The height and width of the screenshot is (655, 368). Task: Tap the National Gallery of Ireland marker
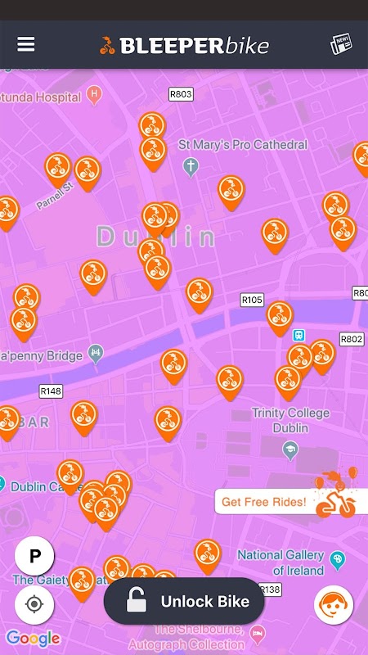[337, 560]
